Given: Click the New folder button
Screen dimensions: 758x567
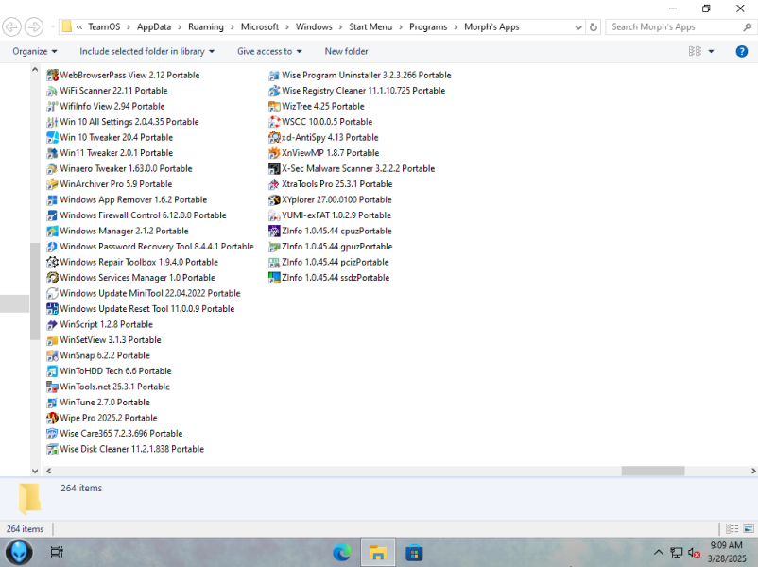Looking at the screenshot, I should click(x=346, y=51).
